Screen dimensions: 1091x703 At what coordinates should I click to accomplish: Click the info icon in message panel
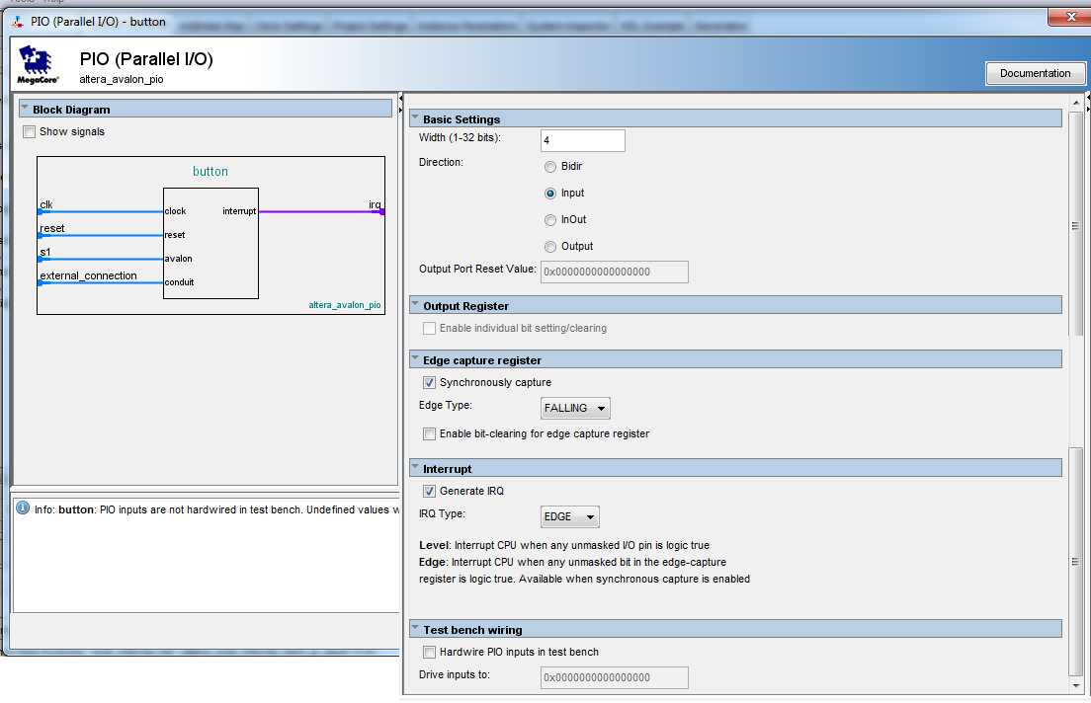tap(23, 508)
